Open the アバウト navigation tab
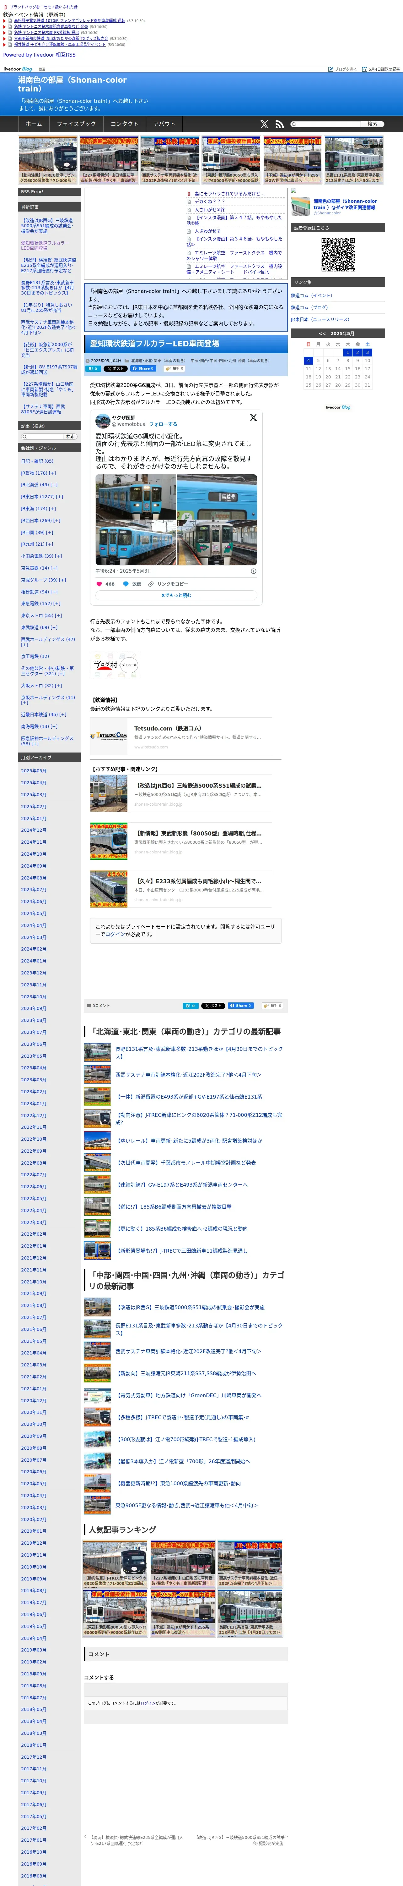 [x=164, y=124]
